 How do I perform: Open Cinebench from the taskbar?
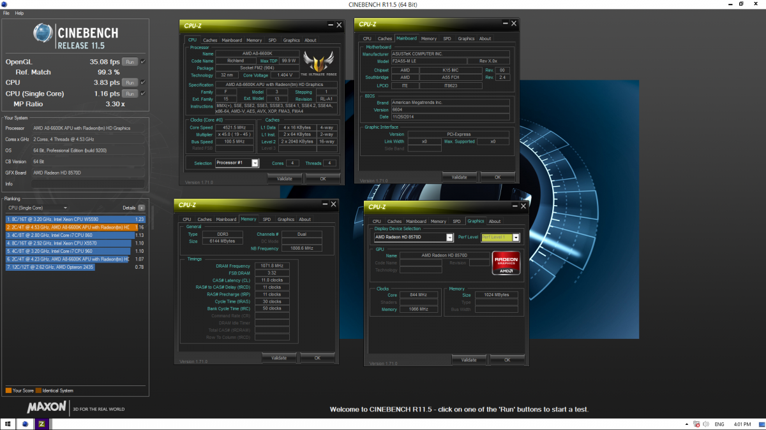(26, 424)
